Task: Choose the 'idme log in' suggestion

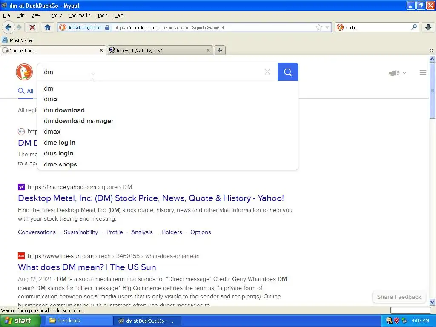Action: coord(168,143)
